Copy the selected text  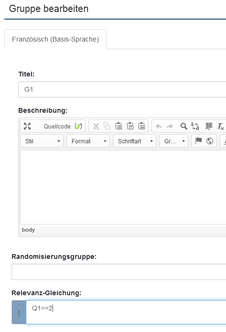tap(107, 126)
